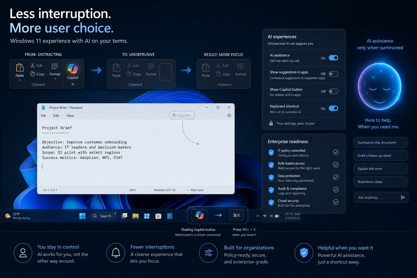
Task: Click the shield icon next to Cloud security
Action: tap(271, 203)
